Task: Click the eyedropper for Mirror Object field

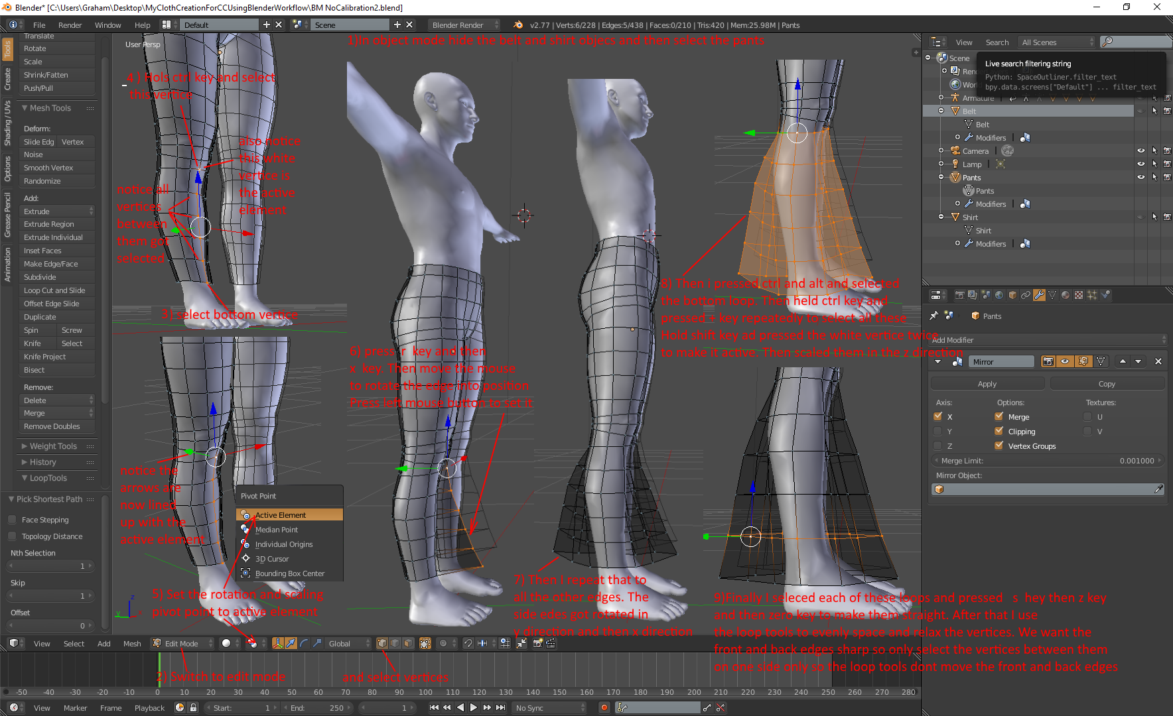Action: (x=1158, y=489)
